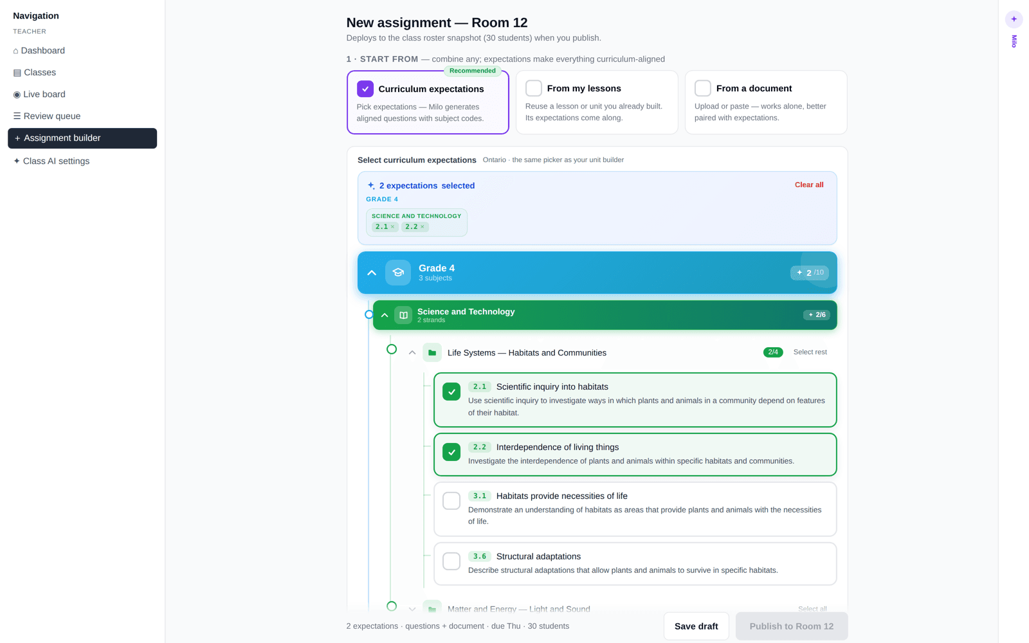Collapse the Life Systems strand chevron

[412, 352]
